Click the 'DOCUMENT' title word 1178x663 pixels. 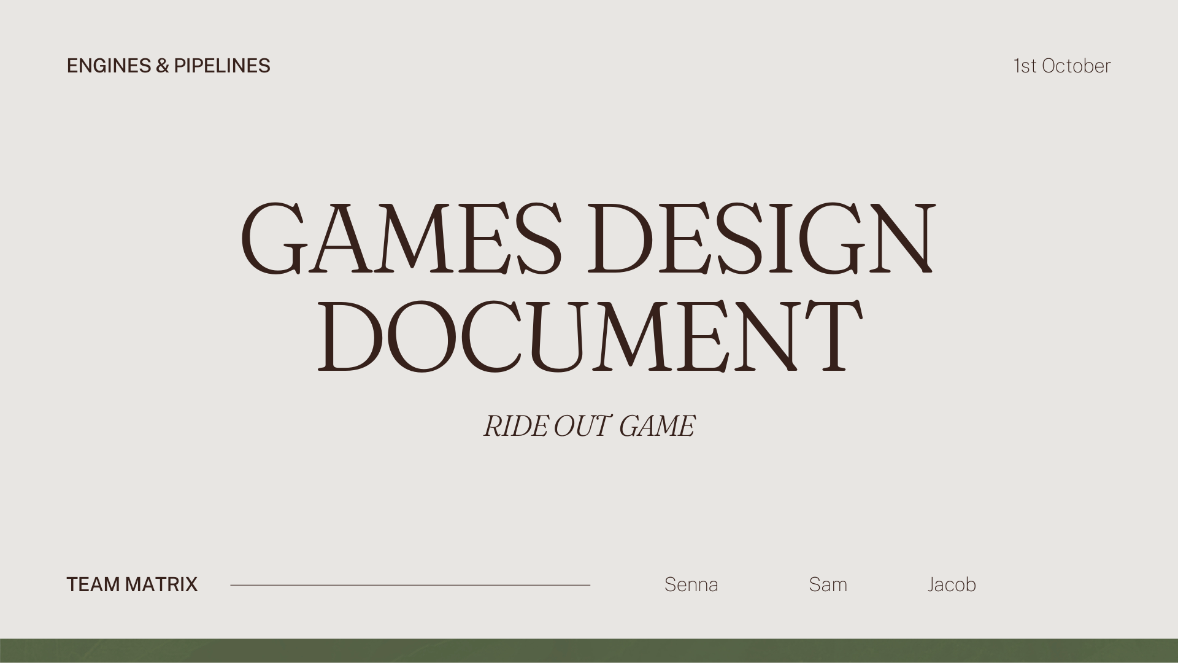tap(590, 336)
